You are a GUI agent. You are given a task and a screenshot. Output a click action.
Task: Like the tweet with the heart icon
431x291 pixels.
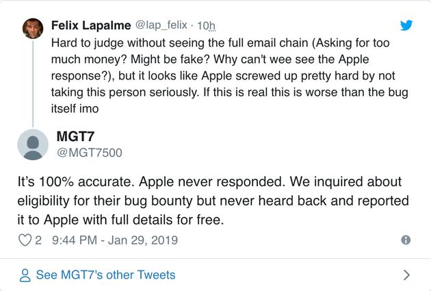pos(25,240)
